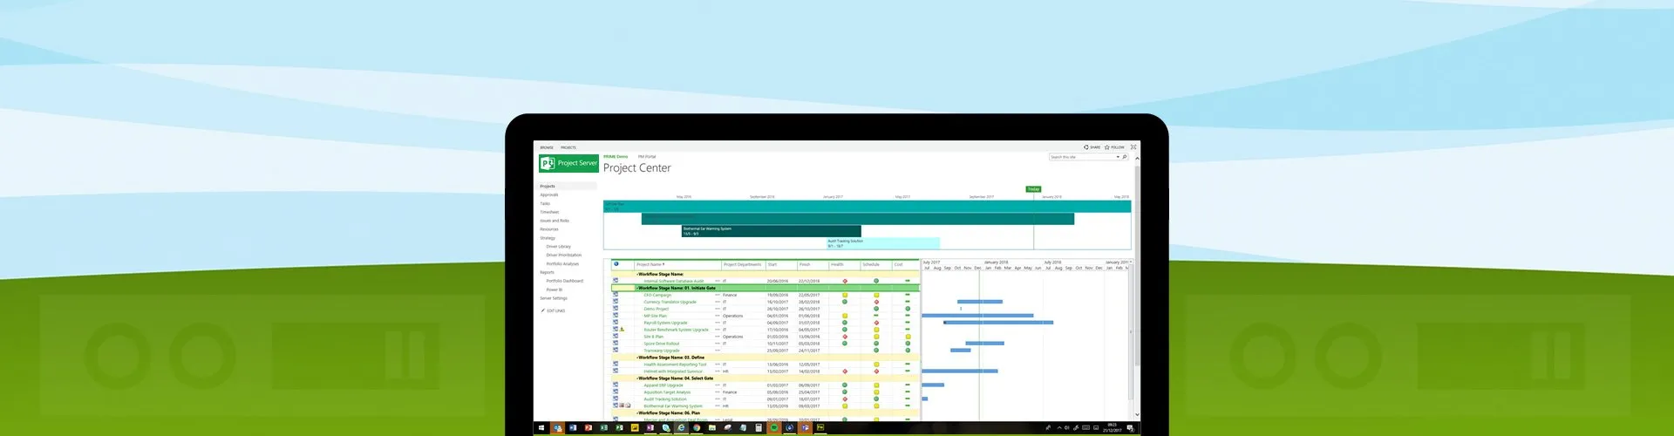Open the Calculator taskbar icon
Viewport: 1674px width, 436px height.
[759, 428]
